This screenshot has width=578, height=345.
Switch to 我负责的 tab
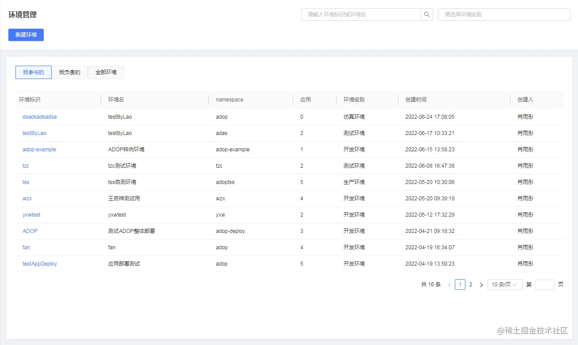click(x=70, y=72)
